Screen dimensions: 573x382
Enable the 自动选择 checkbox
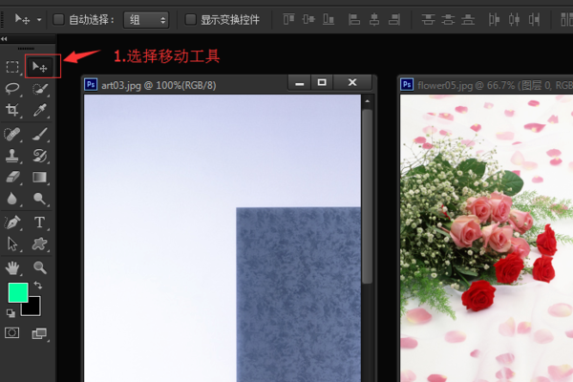[x=59, y=19]
